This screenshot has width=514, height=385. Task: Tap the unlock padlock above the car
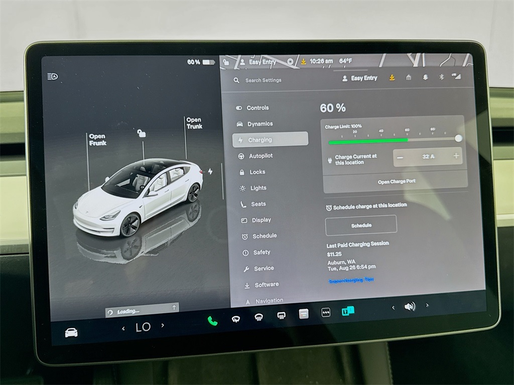click(x=141, y=133)
